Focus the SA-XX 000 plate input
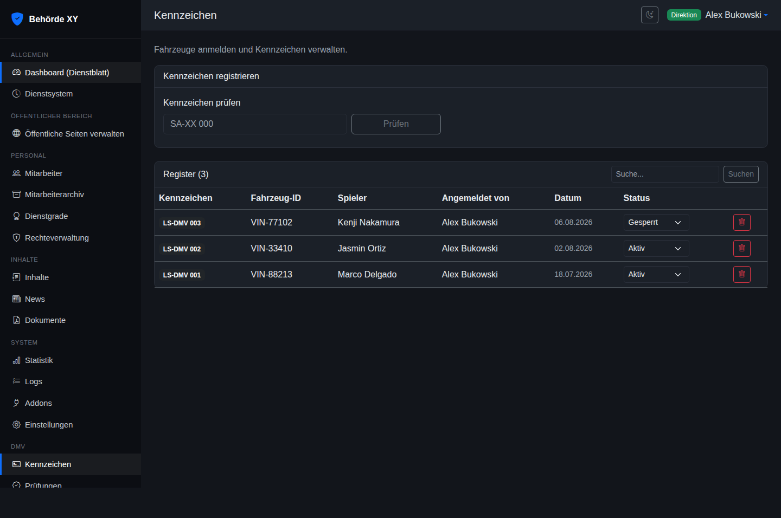 tap(255, 124)
